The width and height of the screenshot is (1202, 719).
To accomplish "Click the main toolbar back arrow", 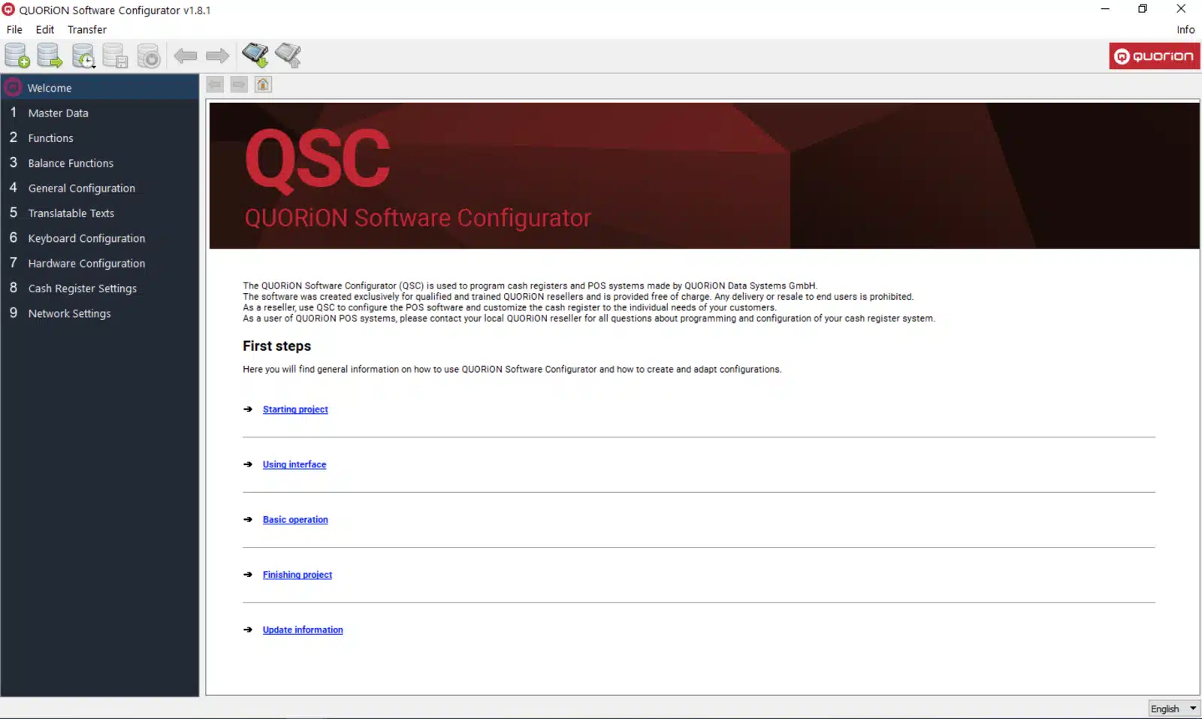I will coord(185,56).
